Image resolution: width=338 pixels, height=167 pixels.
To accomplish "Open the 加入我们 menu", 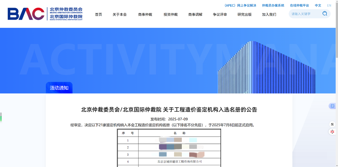I will pyautogui.click(x=269, y=15).
